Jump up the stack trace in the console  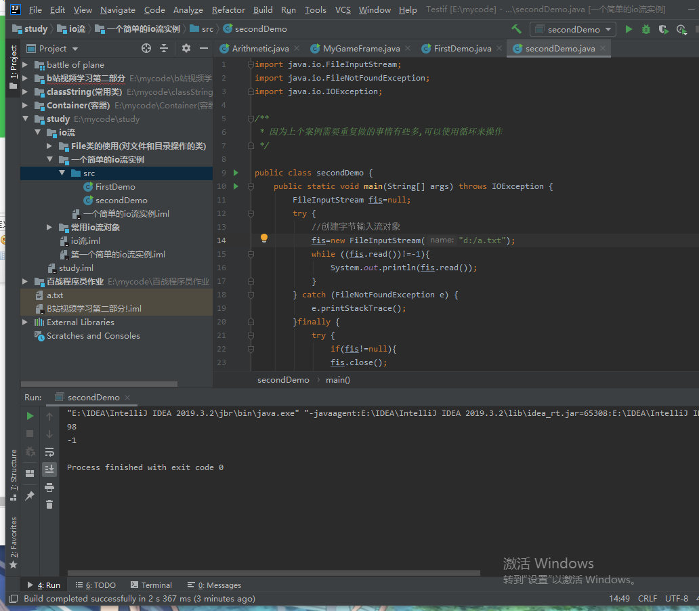pyautogui.click(x=49, y=416)
